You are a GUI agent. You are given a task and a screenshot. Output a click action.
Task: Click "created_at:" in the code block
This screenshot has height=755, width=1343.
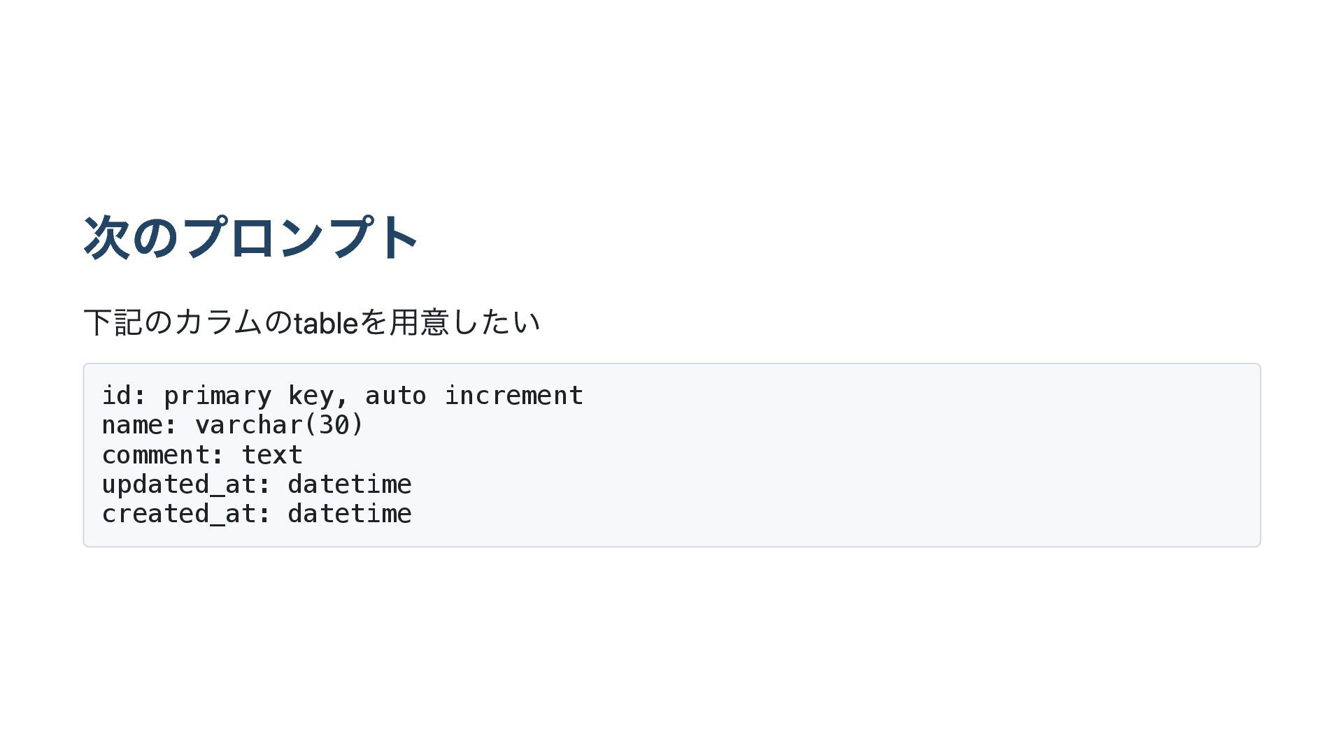click(x=187, y=514)
